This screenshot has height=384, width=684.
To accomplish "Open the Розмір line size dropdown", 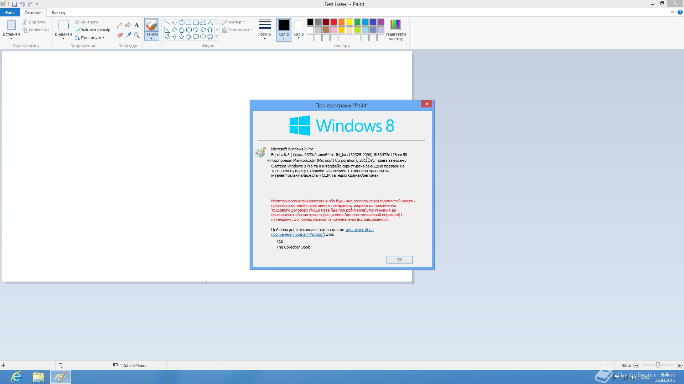I will pos(265,30).
